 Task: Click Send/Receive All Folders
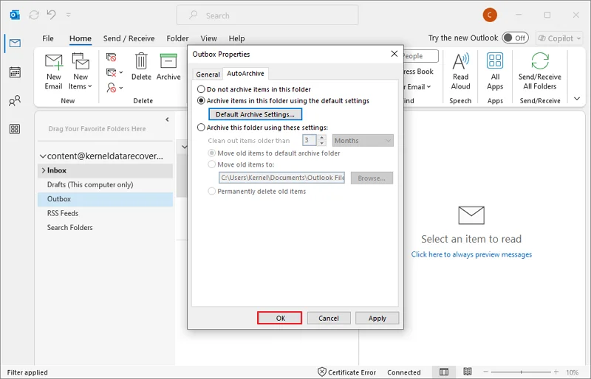(540, 72)
